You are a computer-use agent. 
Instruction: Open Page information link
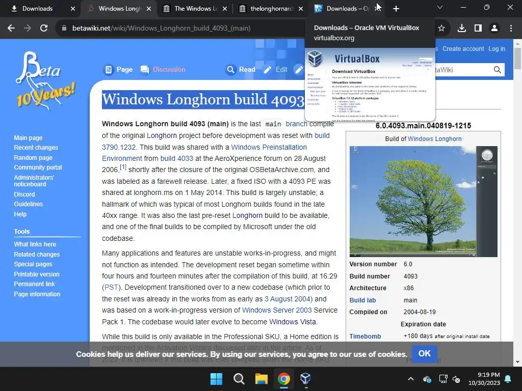(x=37, y=294)
